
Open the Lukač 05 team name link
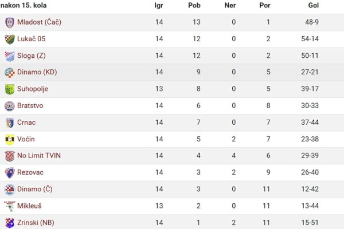coord(31,39)
